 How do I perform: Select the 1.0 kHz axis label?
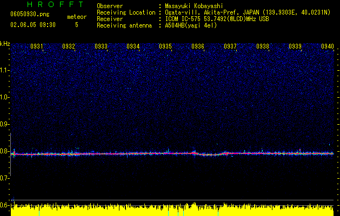tap(5, 97)
